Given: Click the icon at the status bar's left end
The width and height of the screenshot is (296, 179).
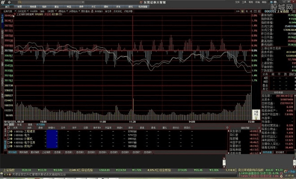Looking at the screenshot, I should (x=3, y=175).
